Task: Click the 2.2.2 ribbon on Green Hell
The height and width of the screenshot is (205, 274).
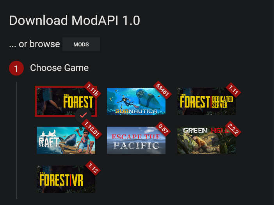Action: [x=233, y=129]
